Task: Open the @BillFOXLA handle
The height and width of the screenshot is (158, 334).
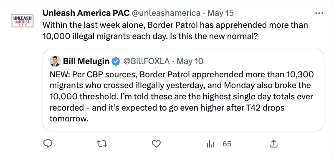Action: point(147,61)
